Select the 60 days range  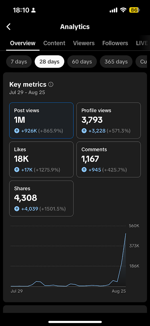click(82, 62)
